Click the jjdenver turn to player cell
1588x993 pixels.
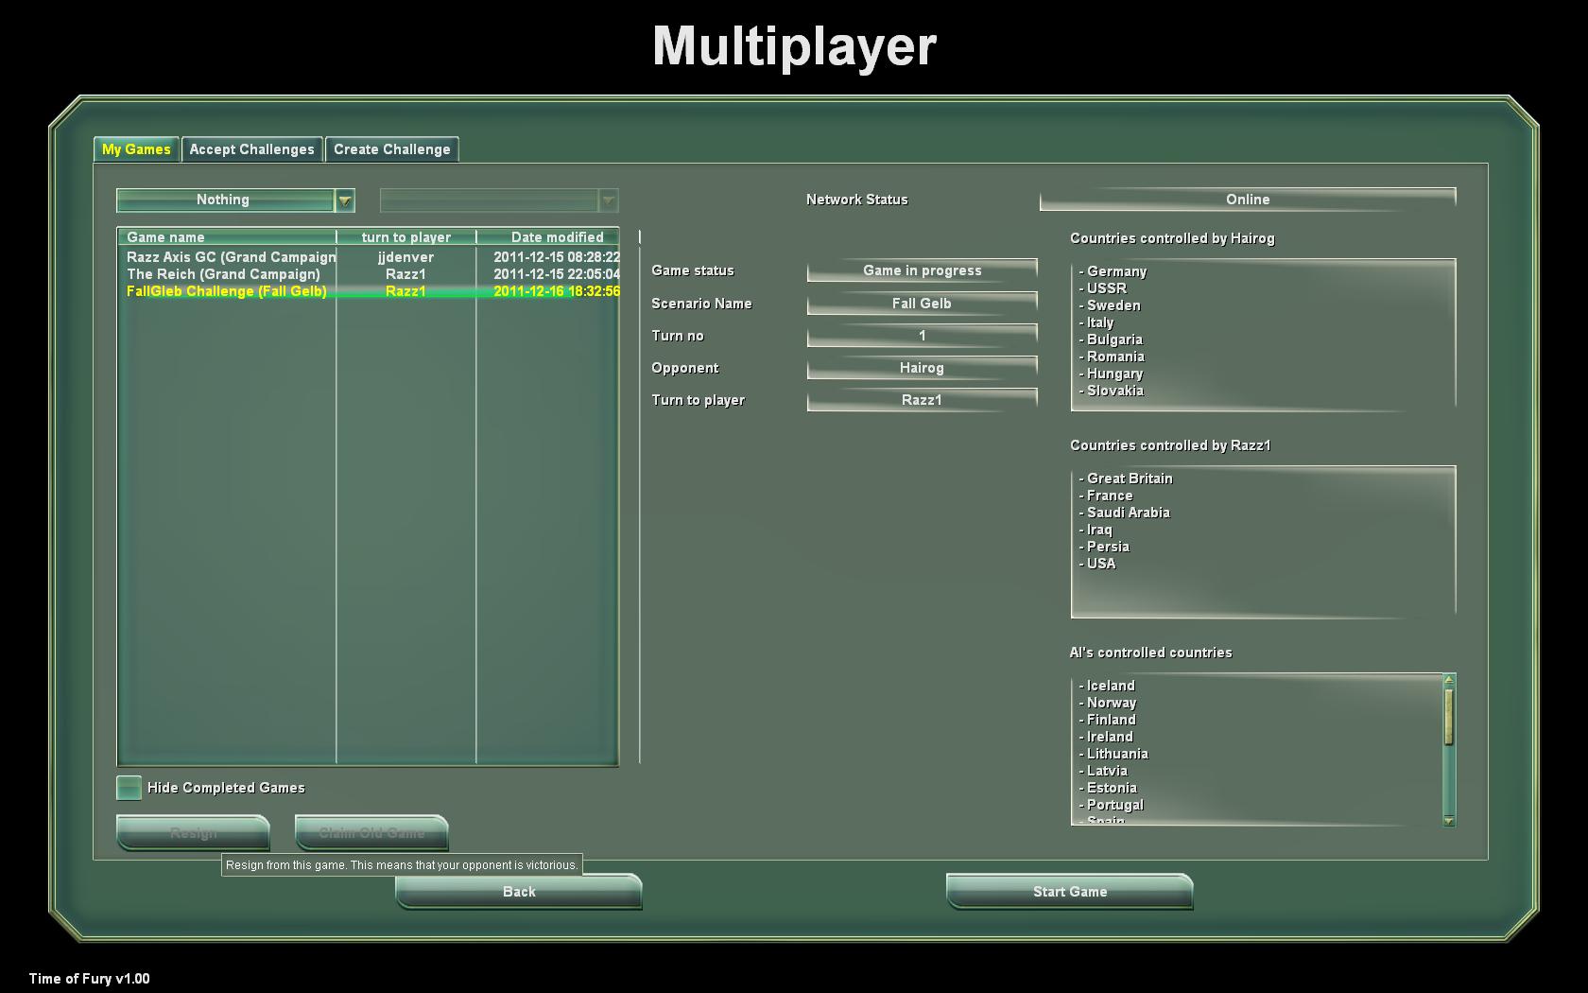pyautogui.click(x=406, y=257)
